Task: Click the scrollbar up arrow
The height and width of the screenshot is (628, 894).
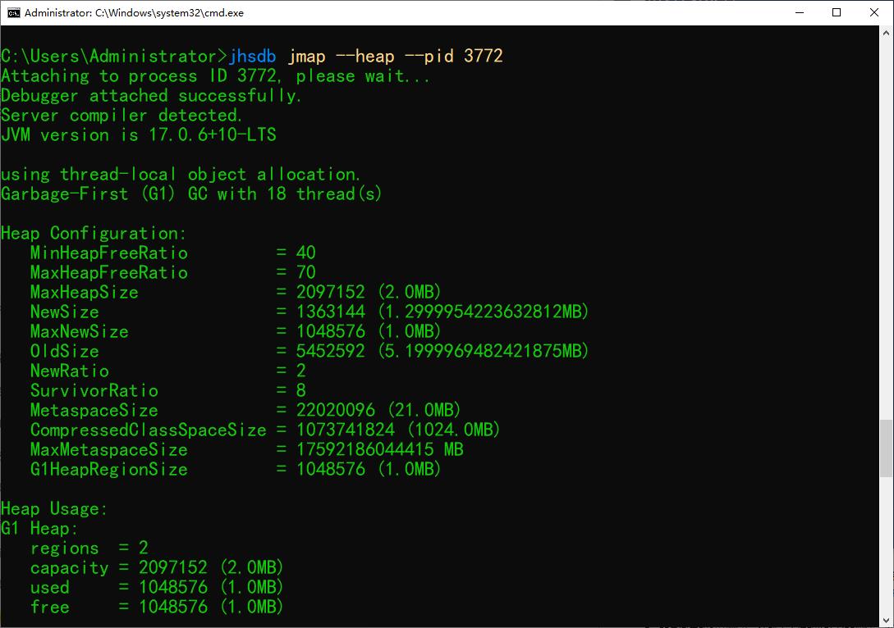Action: (x=886, y=33)
